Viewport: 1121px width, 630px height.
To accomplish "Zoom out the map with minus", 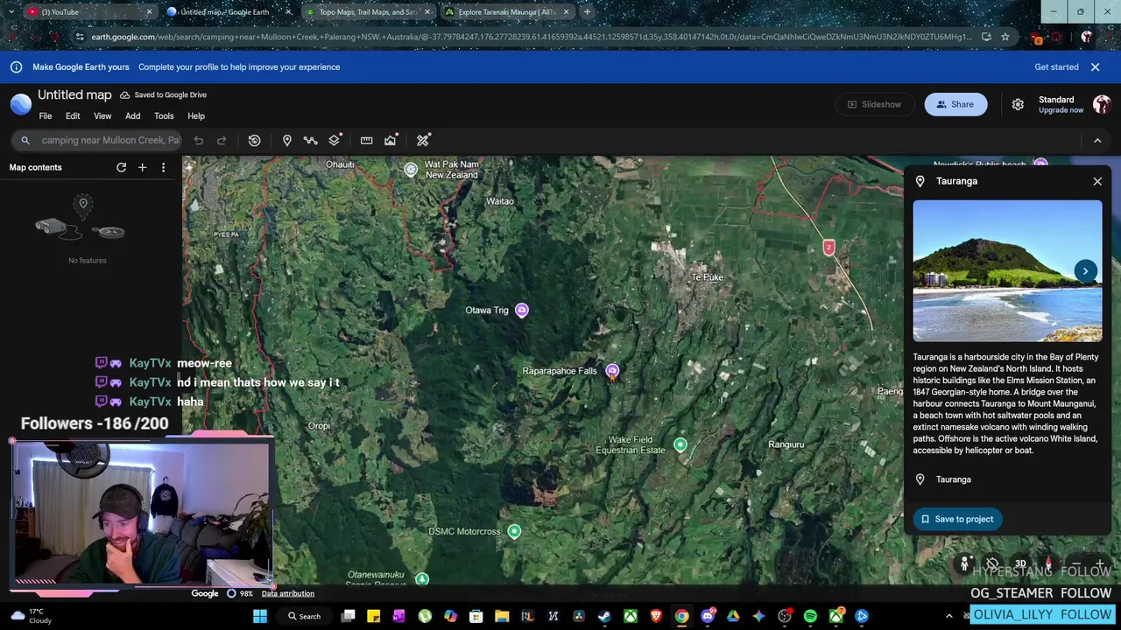I will pyautogui.click(x=1075, y=564).
